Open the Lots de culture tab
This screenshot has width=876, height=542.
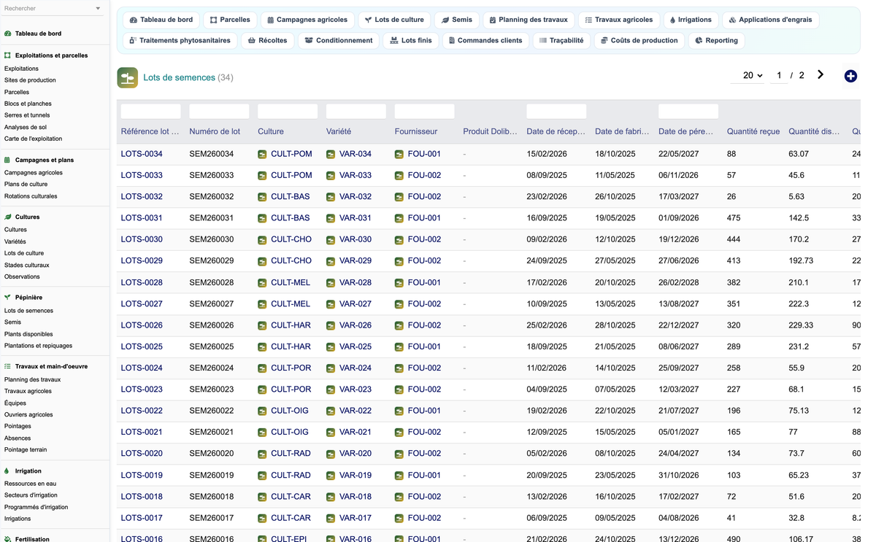click(x=394, y=20)
